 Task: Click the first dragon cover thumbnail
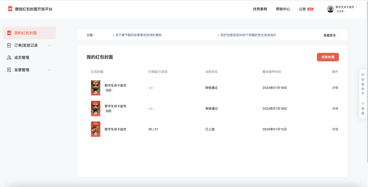(95, 88)
